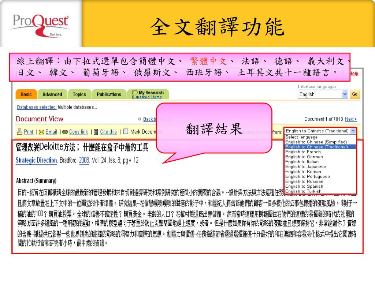Select English to Spanish option
The width and height of the screenshot is (375, 281).
pyautogui.click(x=304, y=186)
